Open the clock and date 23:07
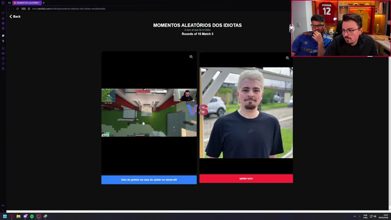 (384, 216)
